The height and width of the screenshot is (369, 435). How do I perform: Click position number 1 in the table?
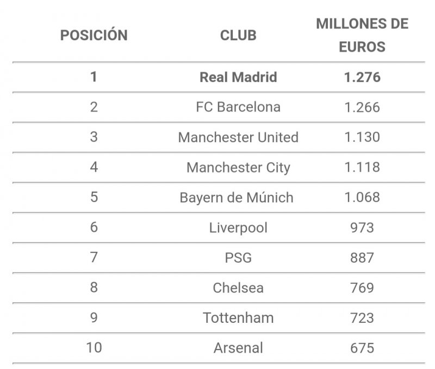(94, 77)
